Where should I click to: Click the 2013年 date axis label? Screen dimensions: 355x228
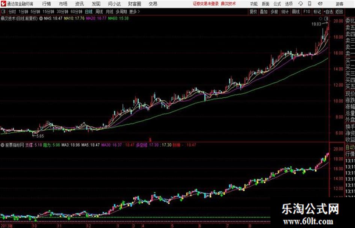6,226
